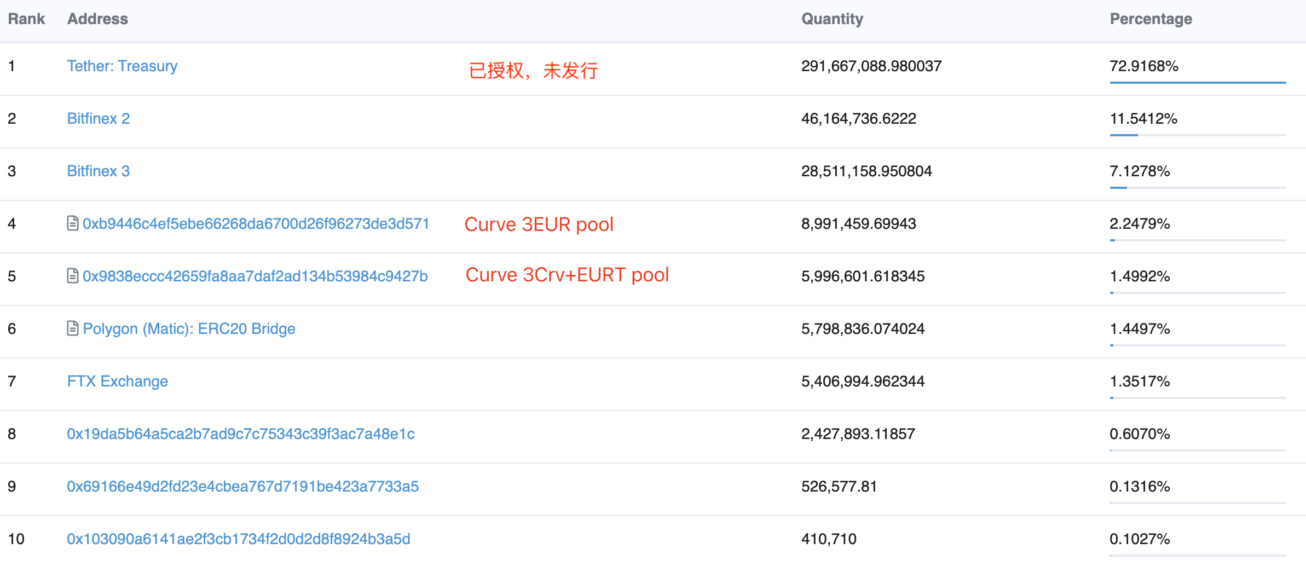Click percentage value 11.5412%

point(1143,119)
